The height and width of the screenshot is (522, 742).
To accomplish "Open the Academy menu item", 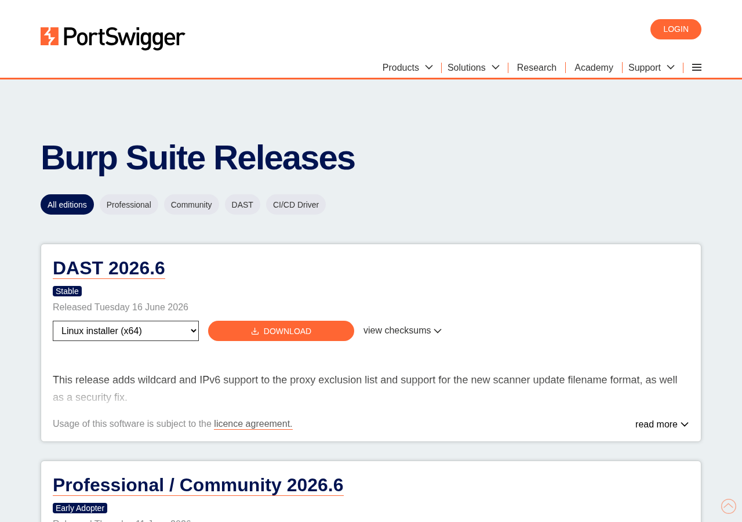I will pyautogui.click(x=594, y=67).
